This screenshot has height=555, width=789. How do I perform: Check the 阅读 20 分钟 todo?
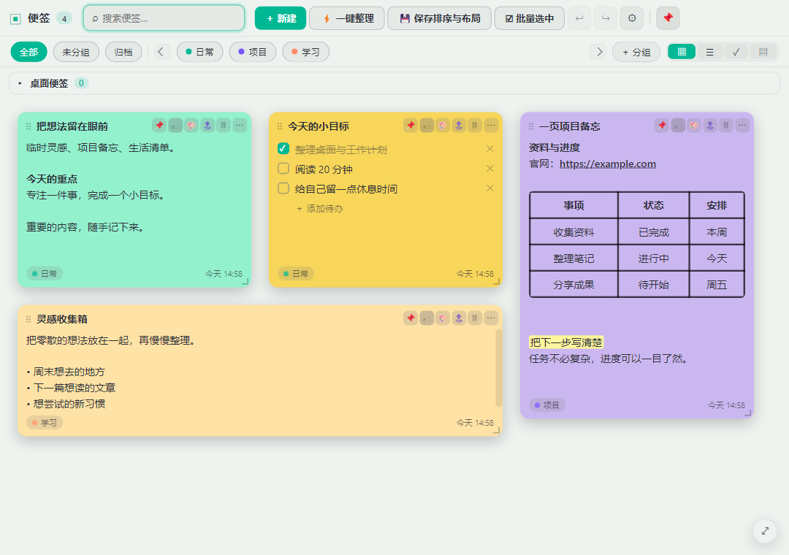click(283, 169)
